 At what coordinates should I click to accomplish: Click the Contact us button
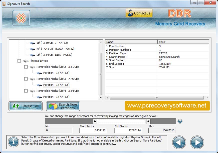[139, 13]
